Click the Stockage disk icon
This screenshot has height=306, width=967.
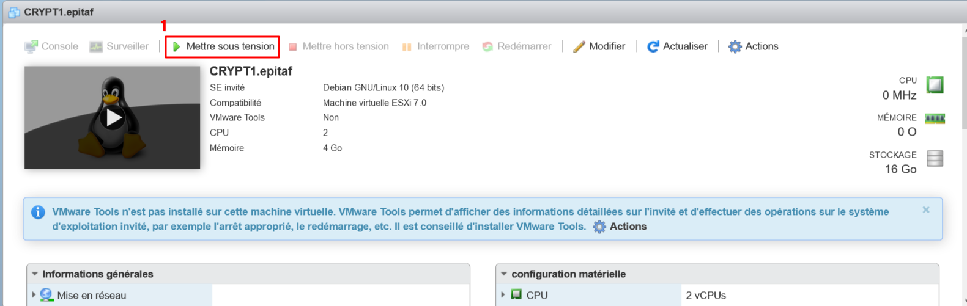[935, 159]
